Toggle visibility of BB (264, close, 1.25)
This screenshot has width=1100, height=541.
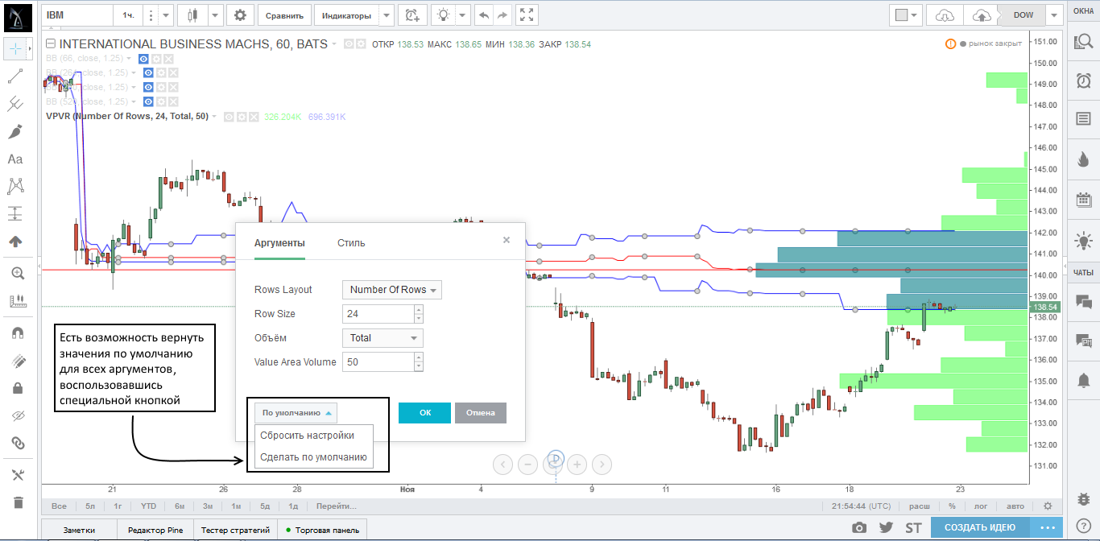coord(148,72)
